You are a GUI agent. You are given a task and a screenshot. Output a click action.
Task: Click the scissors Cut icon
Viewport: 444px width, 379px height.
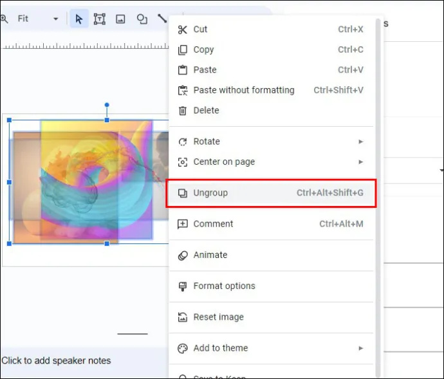(x=182, y=30)
